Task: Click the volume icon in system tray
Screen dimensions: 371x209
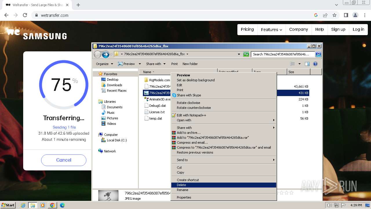Action: pyautogui.click(x=329, y=205)
